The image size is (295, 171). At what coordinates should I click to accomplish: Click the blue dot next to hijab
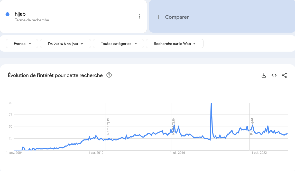(8, 14)
